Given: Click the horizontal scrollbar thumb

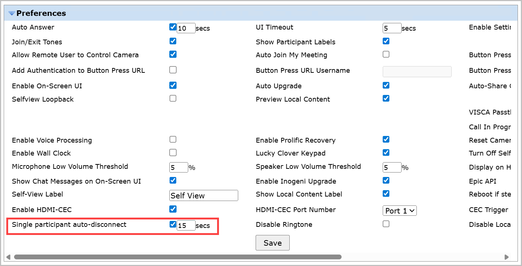Looking at the screenshot, I should pos(178,257).
